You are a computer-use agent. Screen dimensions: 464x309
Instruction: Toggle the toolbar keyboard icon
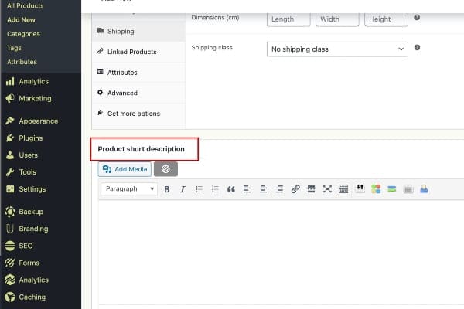click(x=343, y=189)
